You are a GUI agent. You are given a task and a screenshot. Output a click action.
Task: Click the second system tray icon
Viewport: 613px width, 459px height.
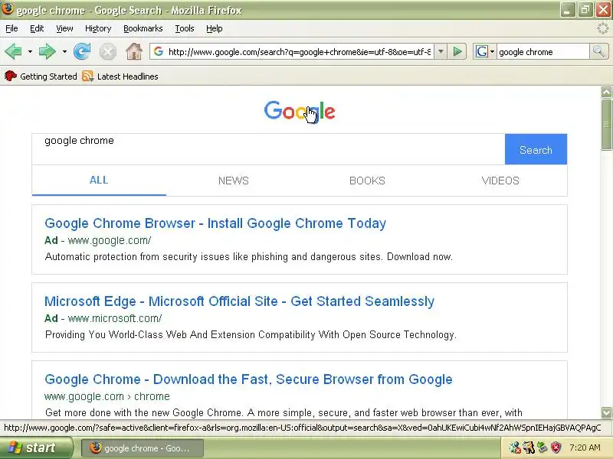[529, 448]
